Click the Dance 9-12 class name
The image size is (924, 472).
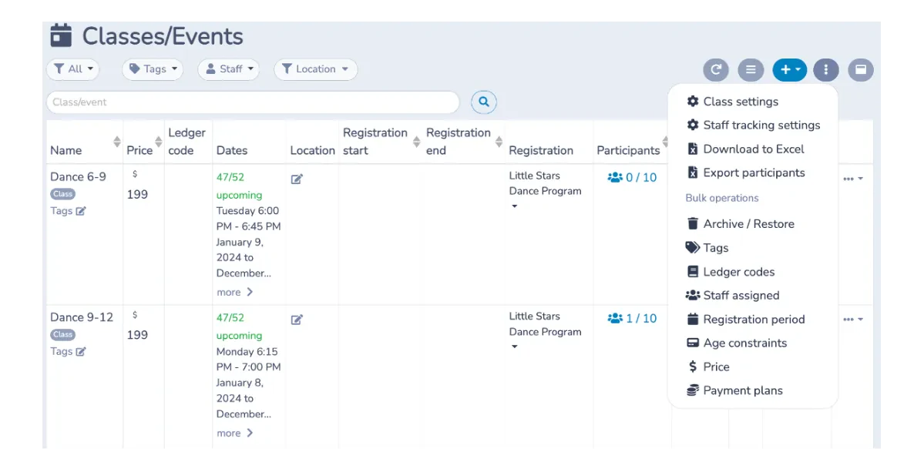pyautogui.click(x=82, y=317)
